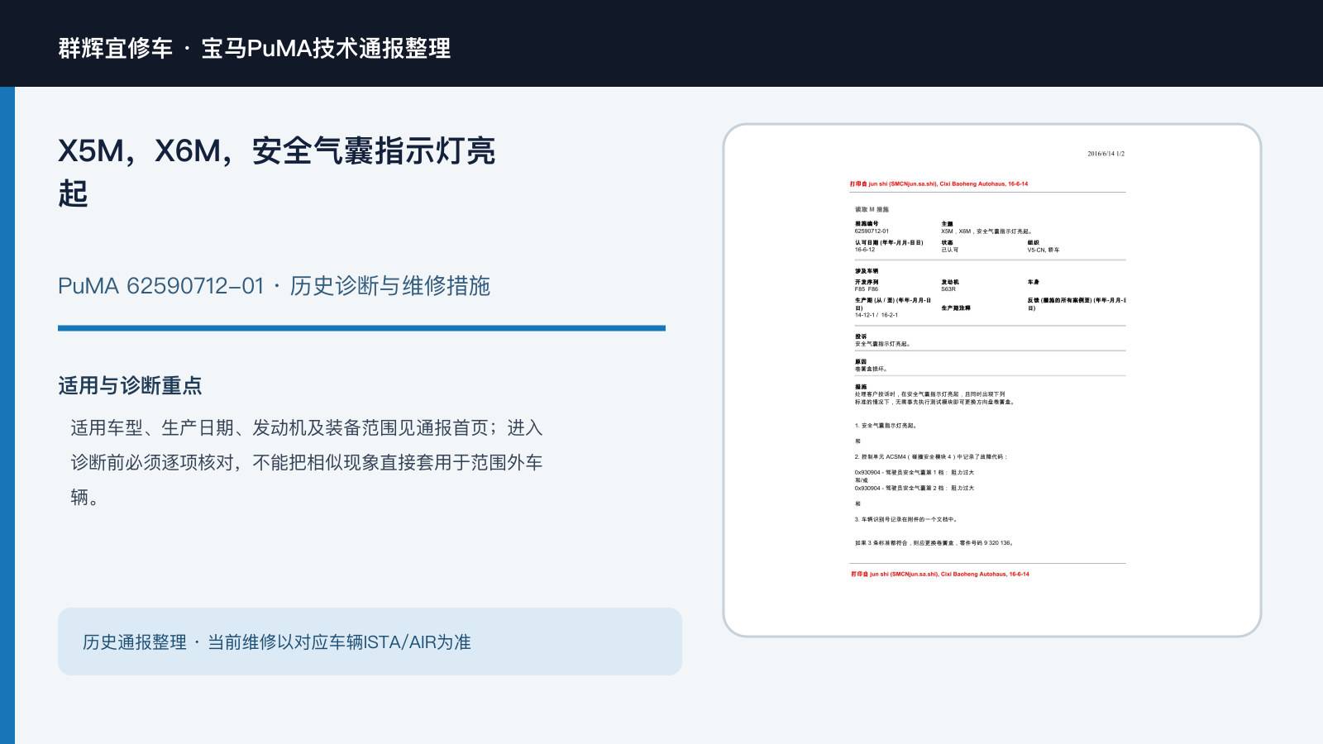Click the red print header line atop document

pos(939,184)
